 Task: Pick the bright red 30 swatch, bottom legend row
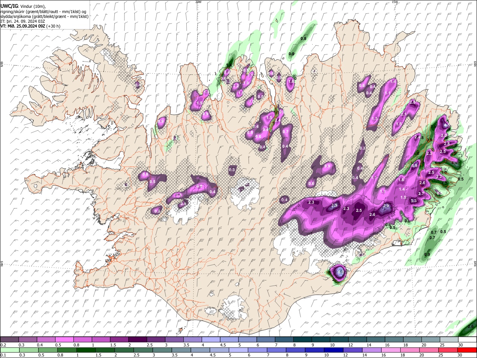467,350
